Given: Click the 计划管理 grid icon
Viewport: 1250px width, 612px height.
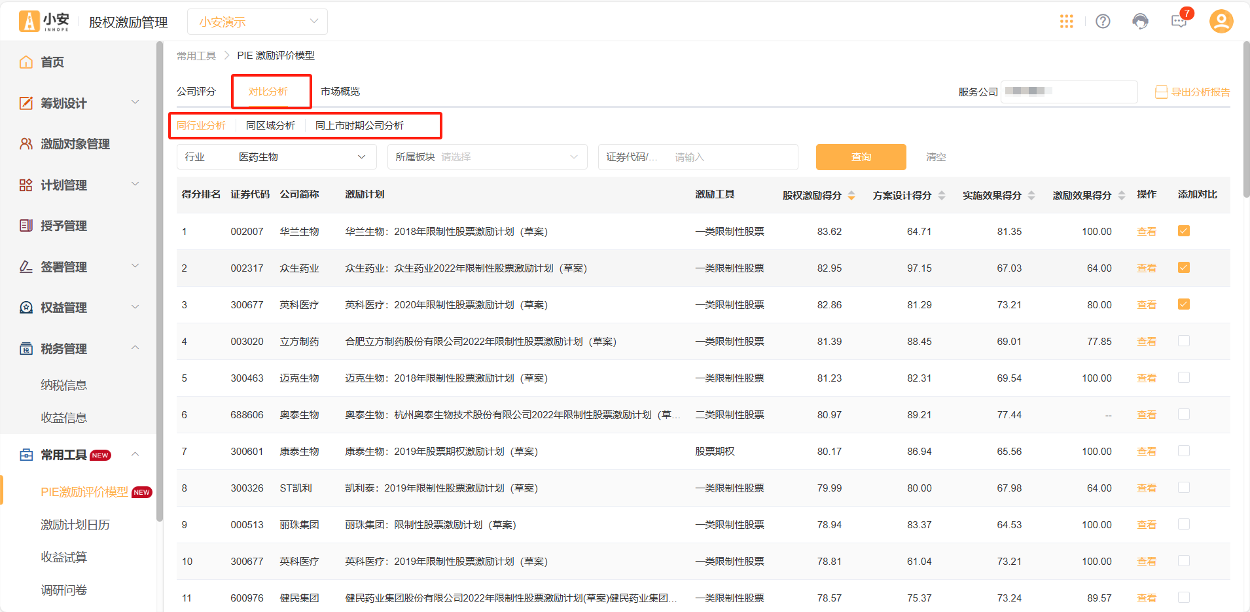Looking at the screenshot, I should [x=26, y=185].
